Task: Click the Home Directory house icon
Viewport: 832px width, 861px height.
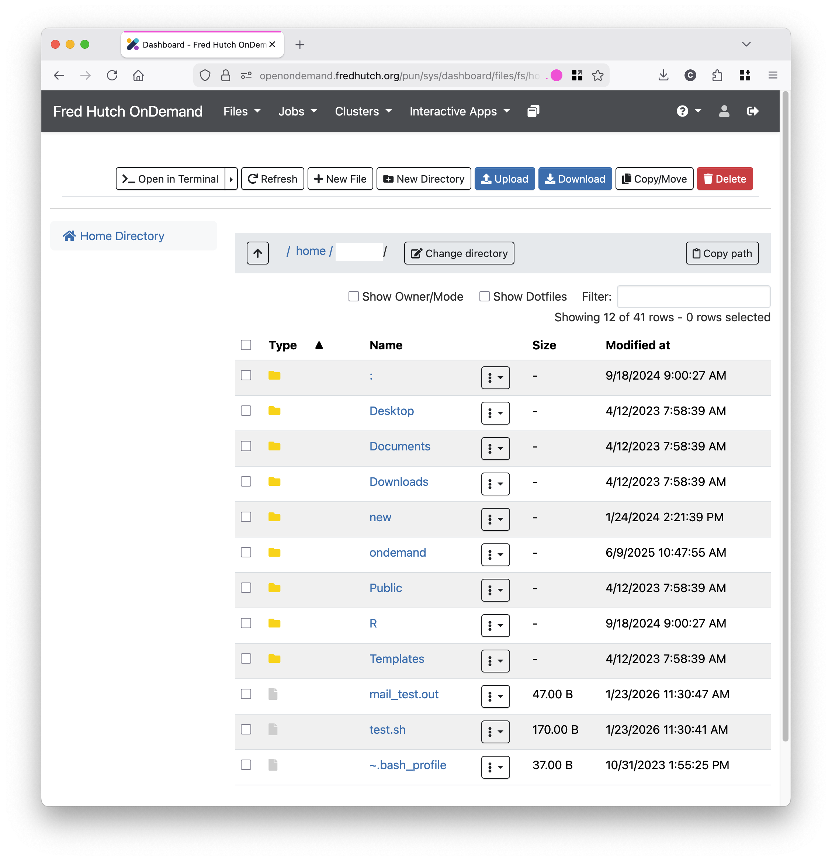Action: pyautogui.click(x=69, y=236)
